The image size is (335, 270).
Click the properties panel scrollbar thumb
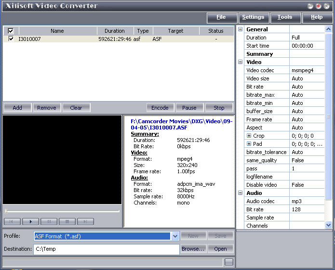pos(328,116)
